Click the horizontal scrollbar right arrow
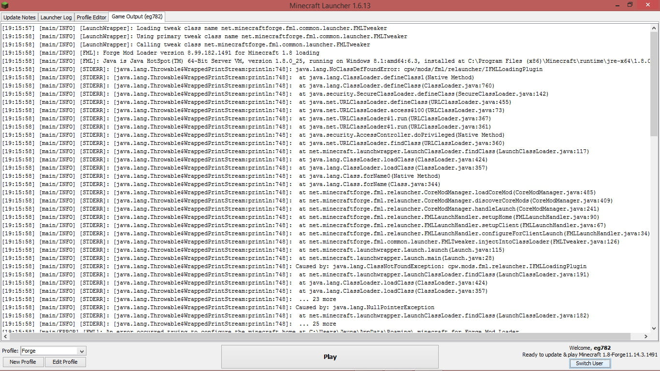The image size is (660, 371). coord(646,336)
